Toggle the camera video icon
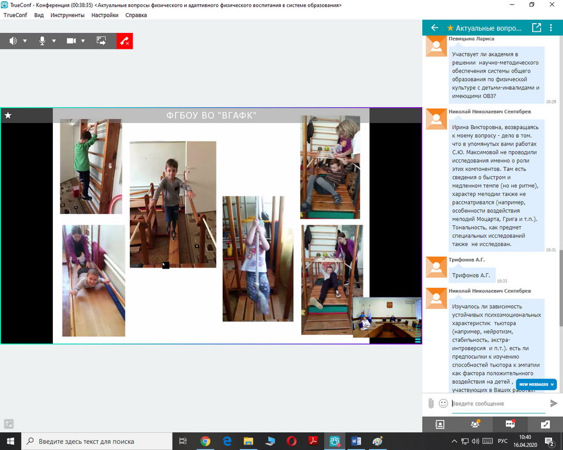Screen dimensions: 563x450 point(71,41)
